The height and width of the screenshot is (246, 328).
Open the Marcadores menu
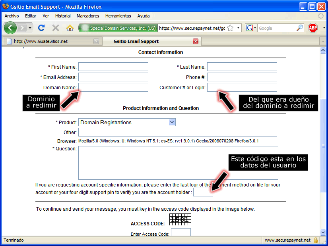click(x=88, y=16)
